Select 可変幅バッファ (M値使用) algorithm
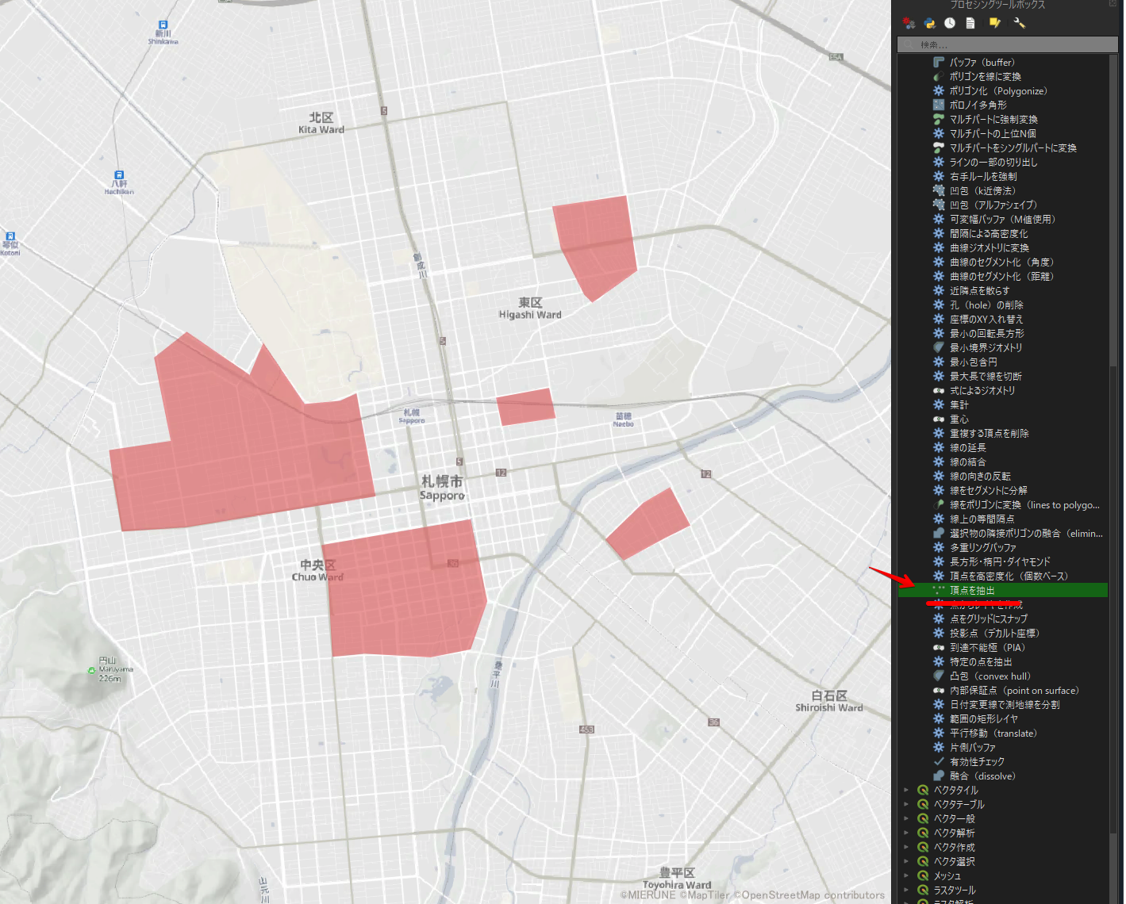 pos(1003,220)
